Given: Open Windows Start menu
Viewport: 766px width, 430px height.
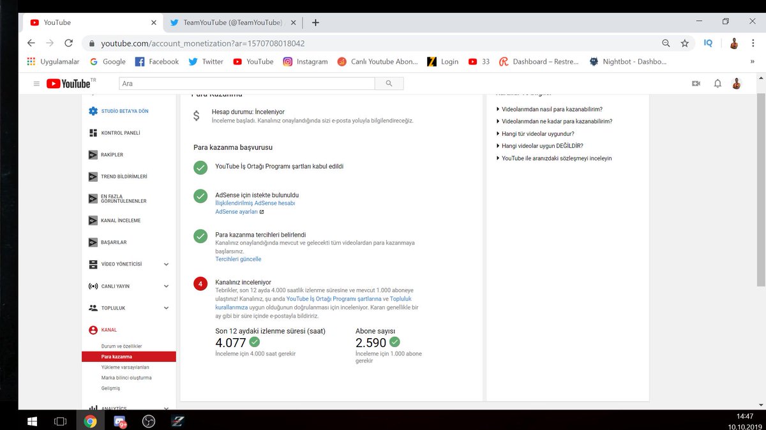Looking at the screenshot, I should coord(32,420).
